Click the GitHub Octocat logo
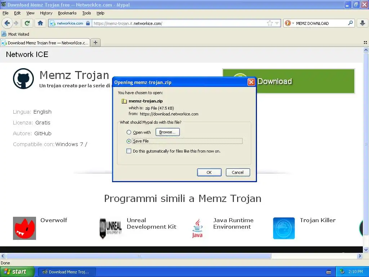This screenshot has height=277, width=369. pos(23,79)
